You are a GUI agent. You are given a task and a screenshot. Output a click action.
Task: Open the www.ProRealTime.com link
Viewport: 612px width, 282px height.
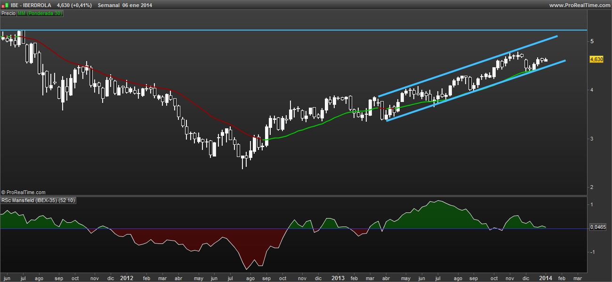pyautogui.click(x=579, y=5)
